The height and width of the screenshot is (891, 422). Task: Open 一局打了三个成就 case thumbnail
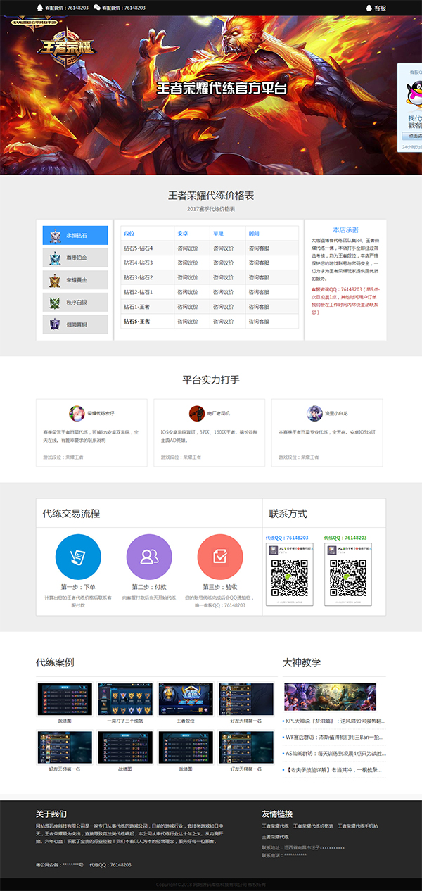click(x=125, y=699)
